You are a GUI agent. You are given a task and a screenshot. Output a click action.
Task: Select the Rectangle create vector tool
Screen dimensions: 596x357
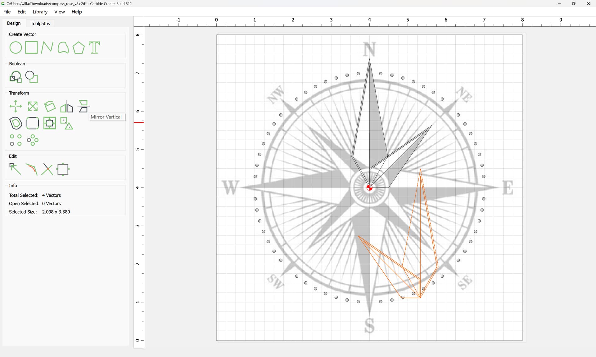coord(31,48)
